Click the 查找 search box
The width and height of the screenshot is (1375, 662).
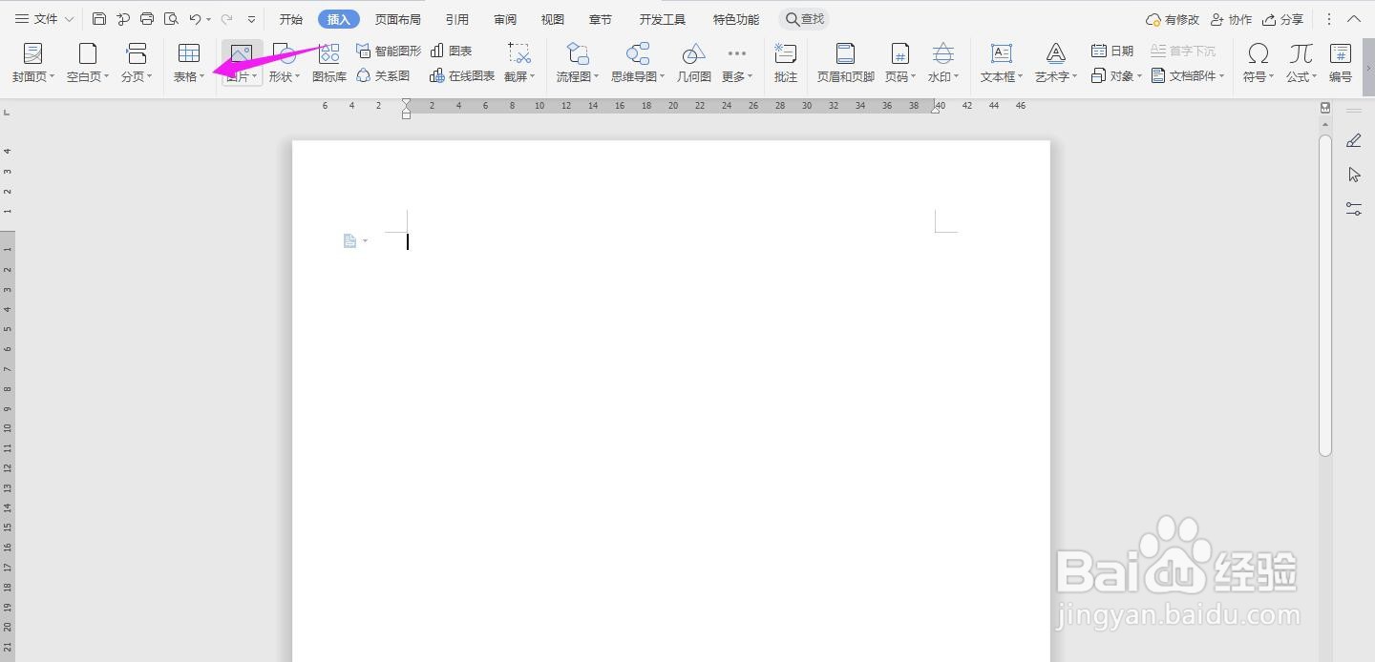point(804,19)
